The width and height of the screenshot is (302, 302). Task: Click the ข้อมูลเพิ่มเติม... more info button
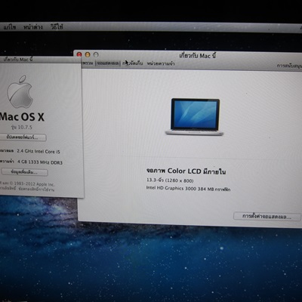tap(24, 172)
